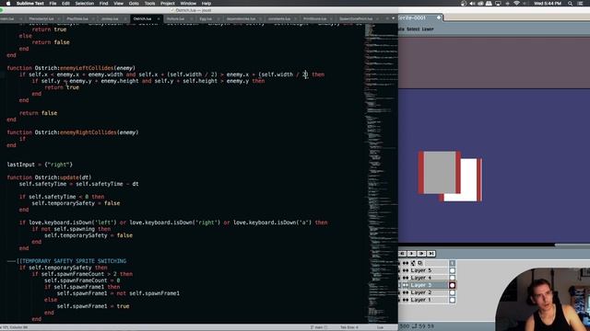The width and height of the screenshot is (590, 331).
Task: Open the File menu
Action: point(53,4)
